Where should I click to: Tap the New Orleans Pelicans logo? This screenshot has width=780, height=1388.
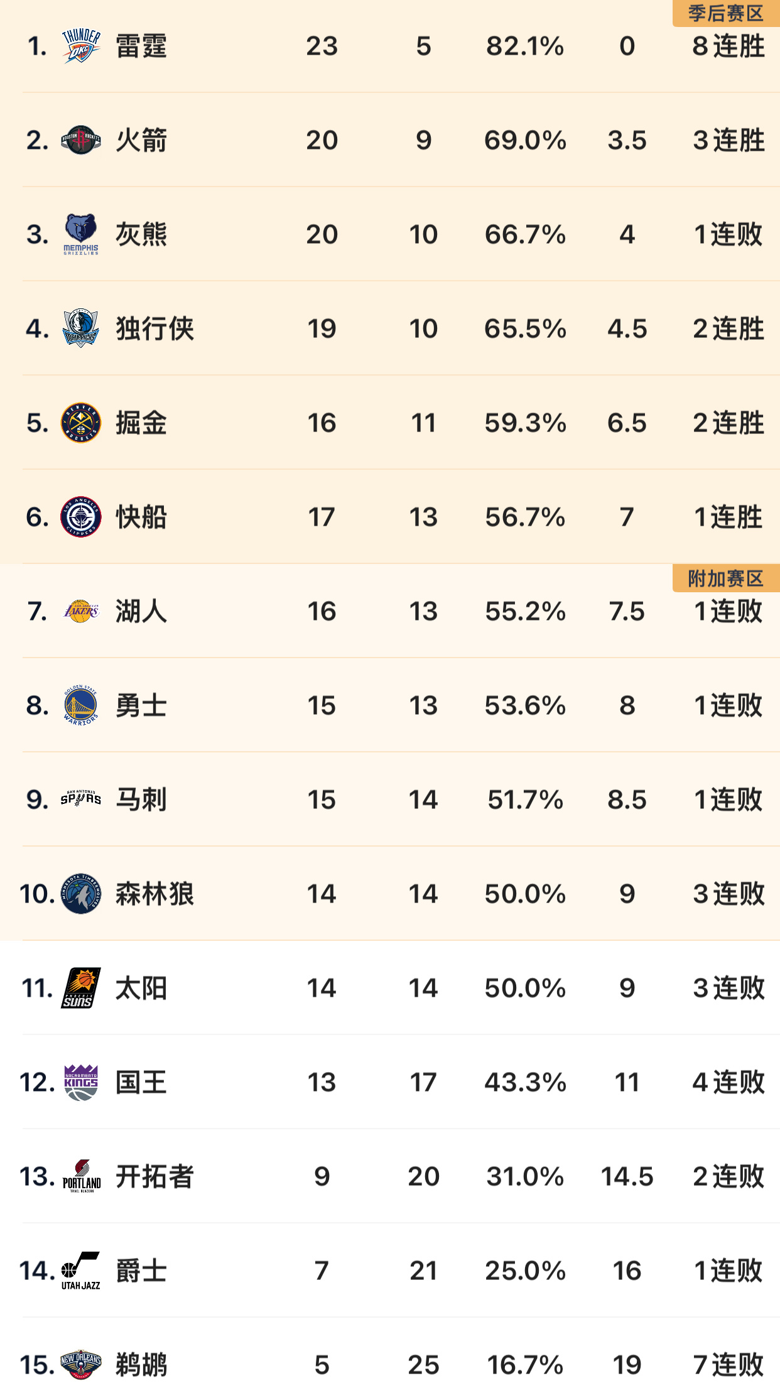[x=81, y=1364]
